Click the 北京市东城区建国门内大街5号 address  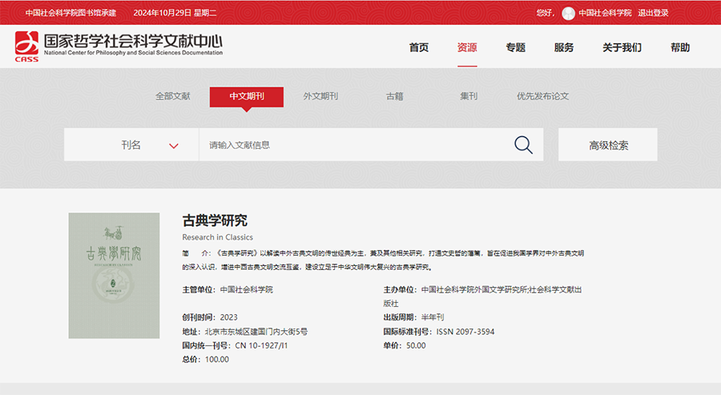(x=256, y=332)
